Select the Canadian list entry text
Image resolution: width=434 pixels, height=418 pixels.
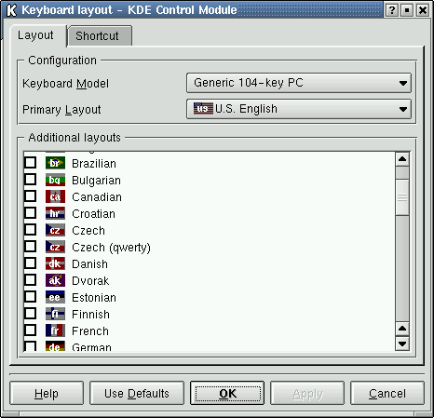pyautogui.click(x=97, y=197)
